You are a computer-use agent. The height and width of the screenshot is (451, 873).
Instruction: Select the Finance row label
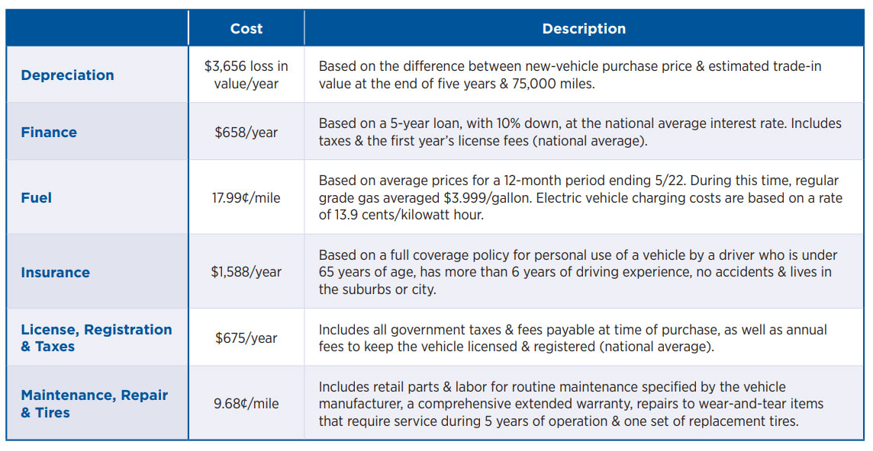tap(49, 133)
